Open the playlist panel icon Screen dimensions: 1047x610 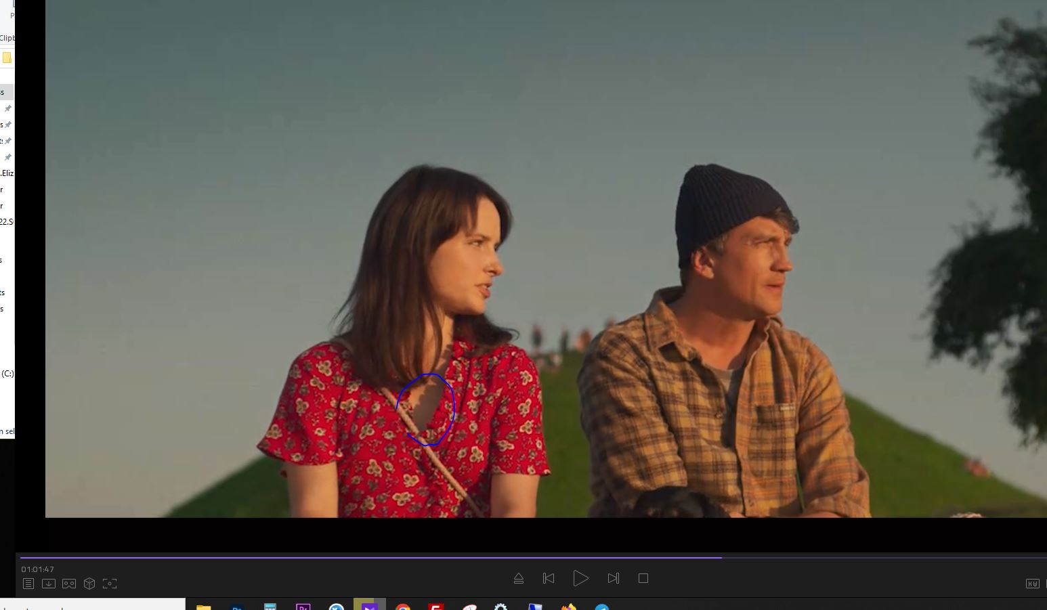point(28,584)
